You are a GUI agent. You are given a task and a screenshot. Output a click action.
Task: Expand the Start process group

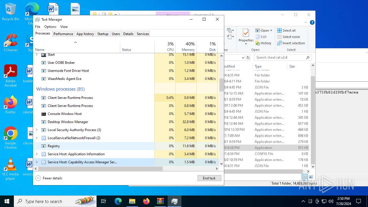point(37,55)
